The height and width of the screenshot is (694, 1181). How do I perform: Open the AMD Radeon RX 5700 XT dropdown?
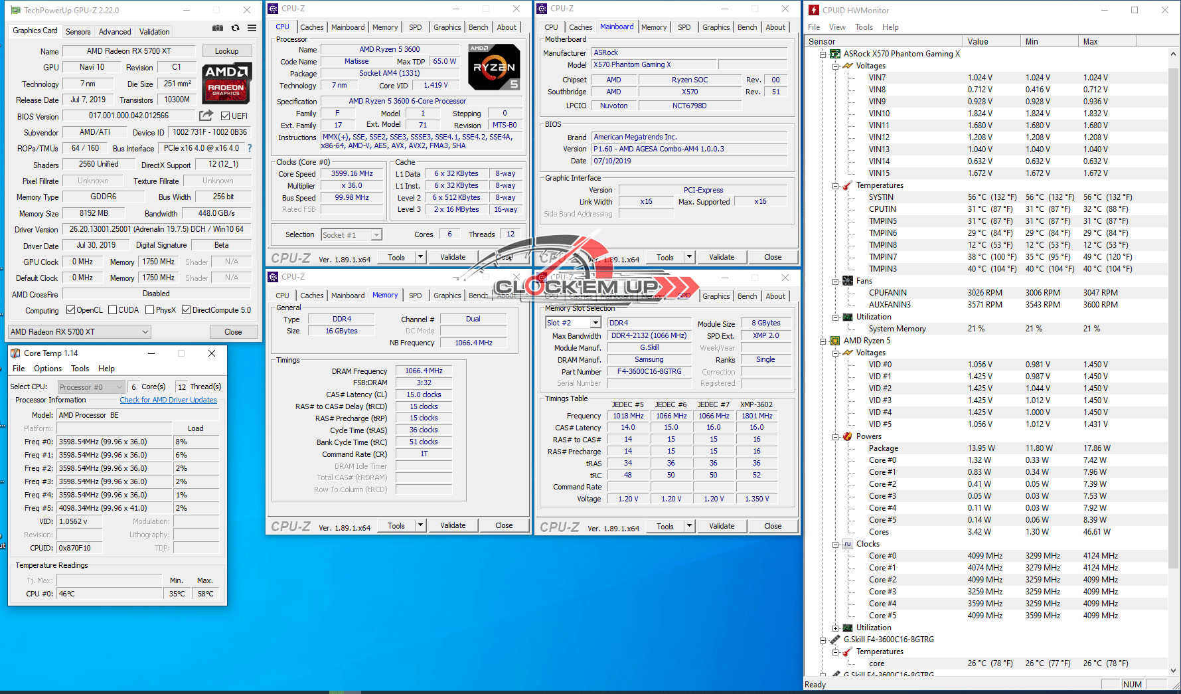pos(80,331)
